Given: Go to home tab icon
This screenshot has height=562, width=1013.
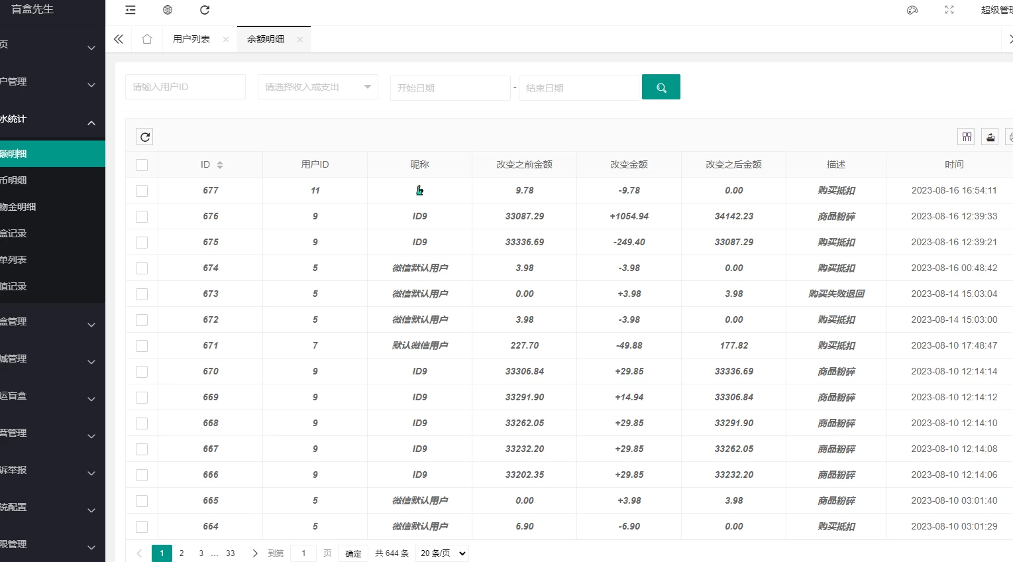Looking at the screenshot, I should (147, 39).
